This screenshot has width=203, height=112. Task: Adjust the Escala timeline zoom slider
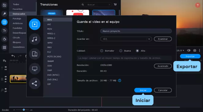tap(24, 110)
